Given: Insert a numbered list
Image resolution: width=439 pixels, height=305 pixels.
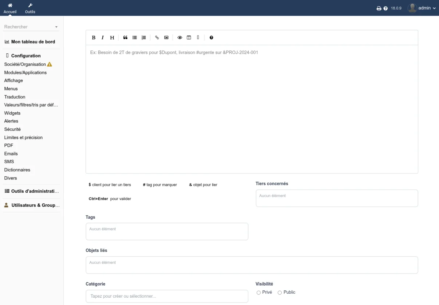Looking at the screenshot, I should [x=144, y=38].
